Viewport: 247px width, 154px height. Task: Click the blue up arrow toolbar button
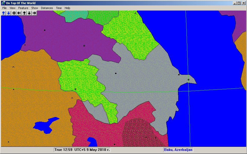pyautogui.click(x=3, y=13)
